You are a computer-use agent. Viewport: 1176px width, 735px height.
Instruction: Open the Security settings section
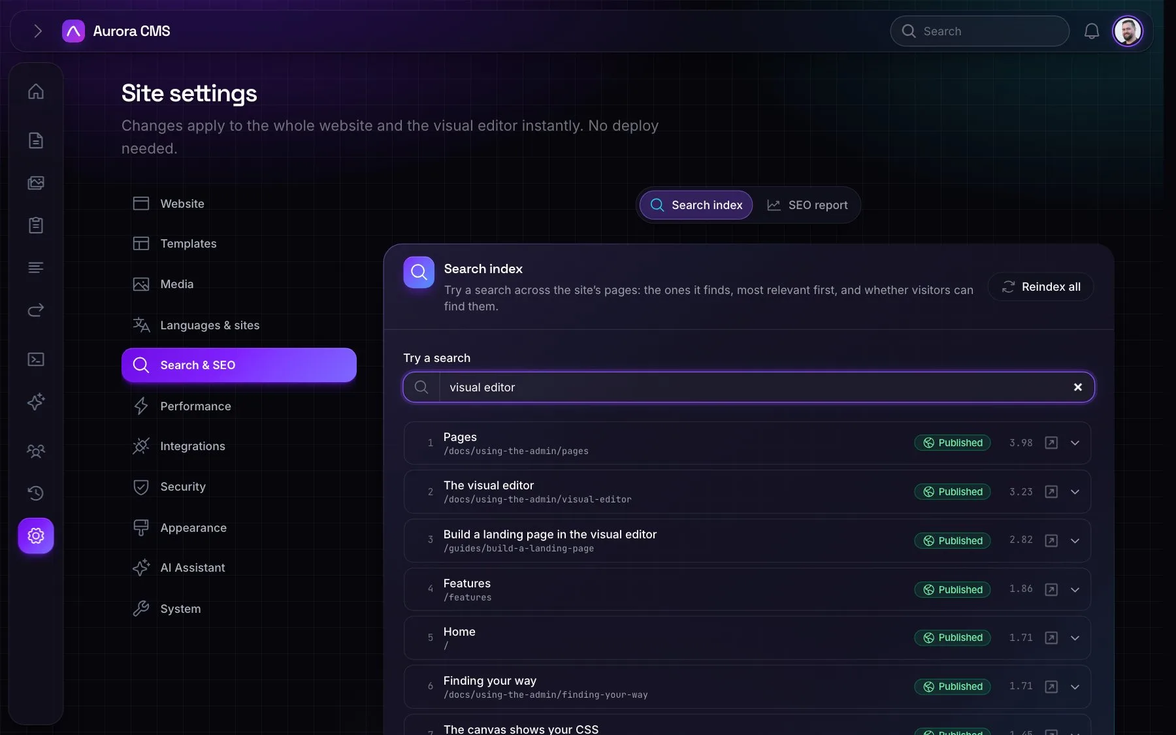coord(239,487)
